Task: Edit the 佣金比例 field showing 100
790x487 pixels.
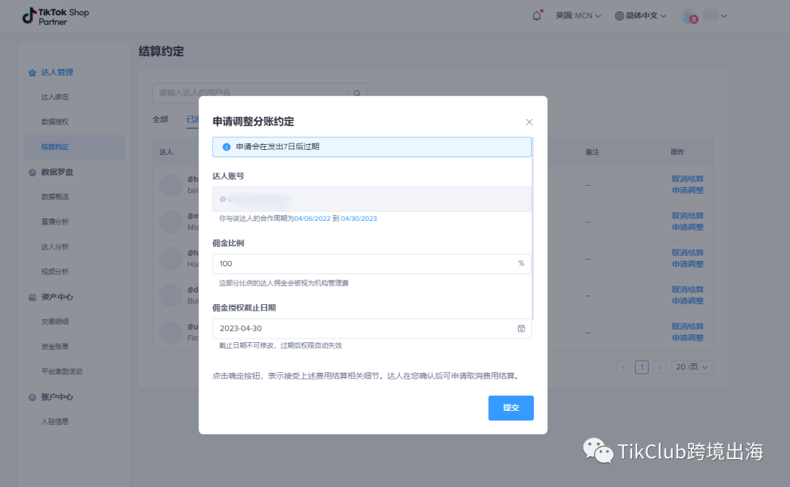Action: [x=372, y=263]
